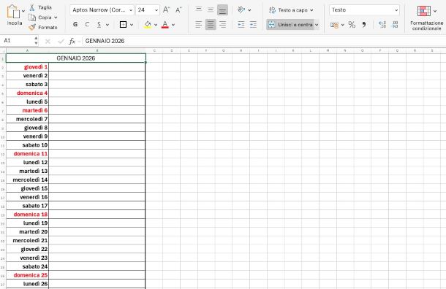Open the borders dropdown arrow
Viewport: 446px width, 289px height.
click(x=132, y=25)
